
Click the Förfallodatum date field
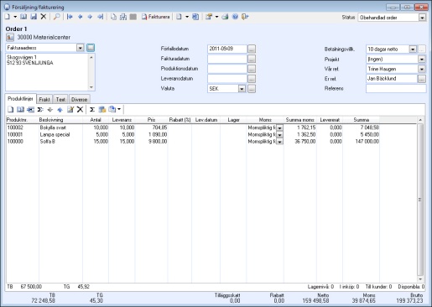pyautogui.click(x=227, y=49)
